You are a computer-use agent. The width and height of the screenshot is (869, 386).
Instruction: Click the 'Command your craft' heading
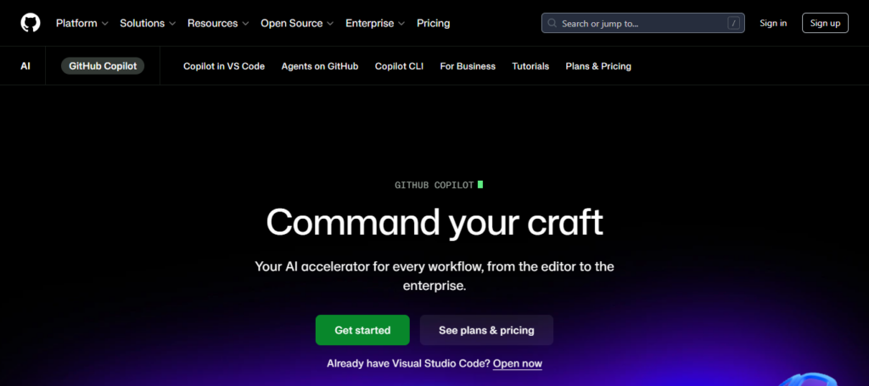(x=434, y=222)
